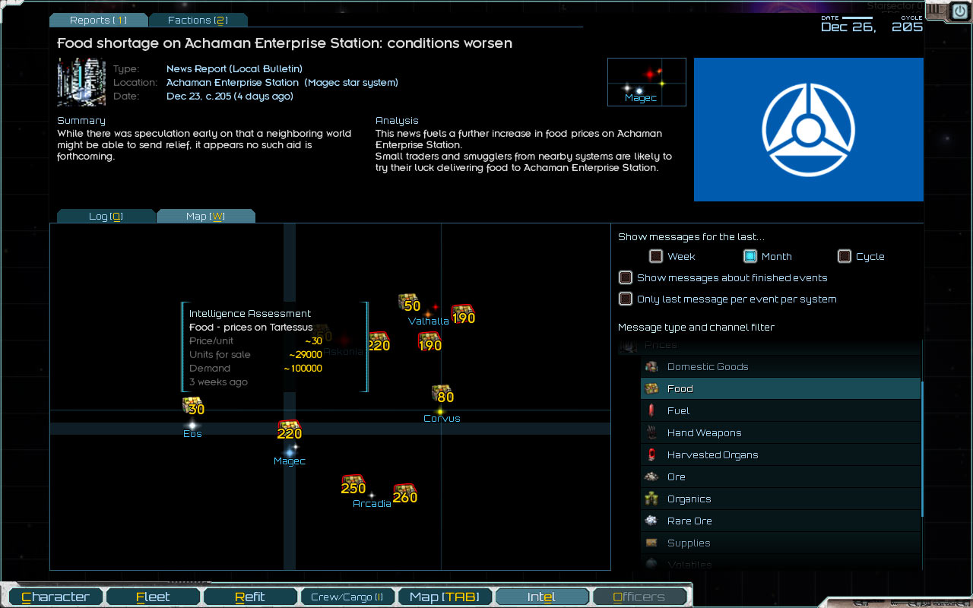The image size is (973, 608).
Task: Open the Fleet screen
Action: pyautogui.click(x=153, y=597)
